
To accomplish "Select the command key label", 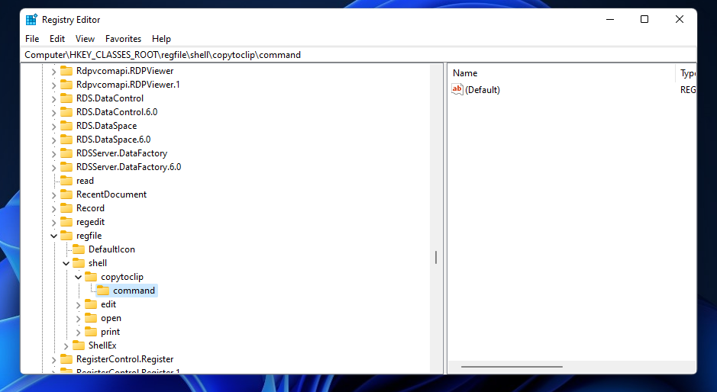I will [x=134, y=291].
